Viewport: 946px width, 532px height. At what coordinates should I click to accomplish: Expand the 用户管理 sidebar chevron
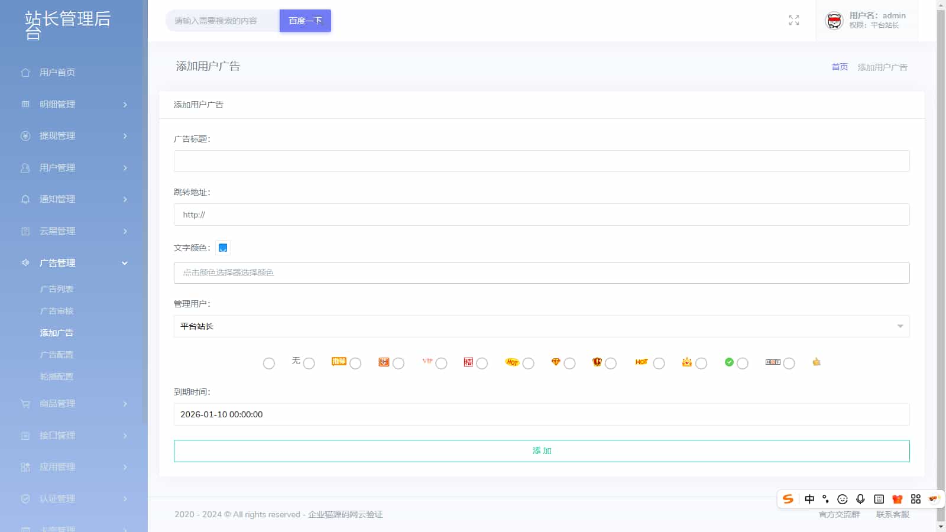click(x=125, y=168)
